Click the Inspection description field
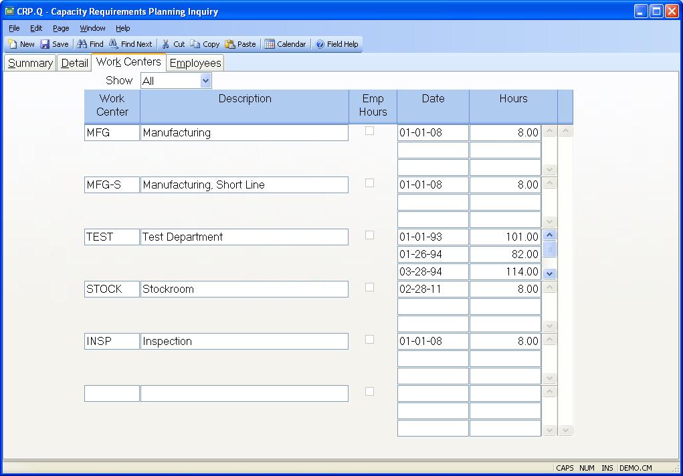Viewport: 683px width, 476px height. coord(244,342)
